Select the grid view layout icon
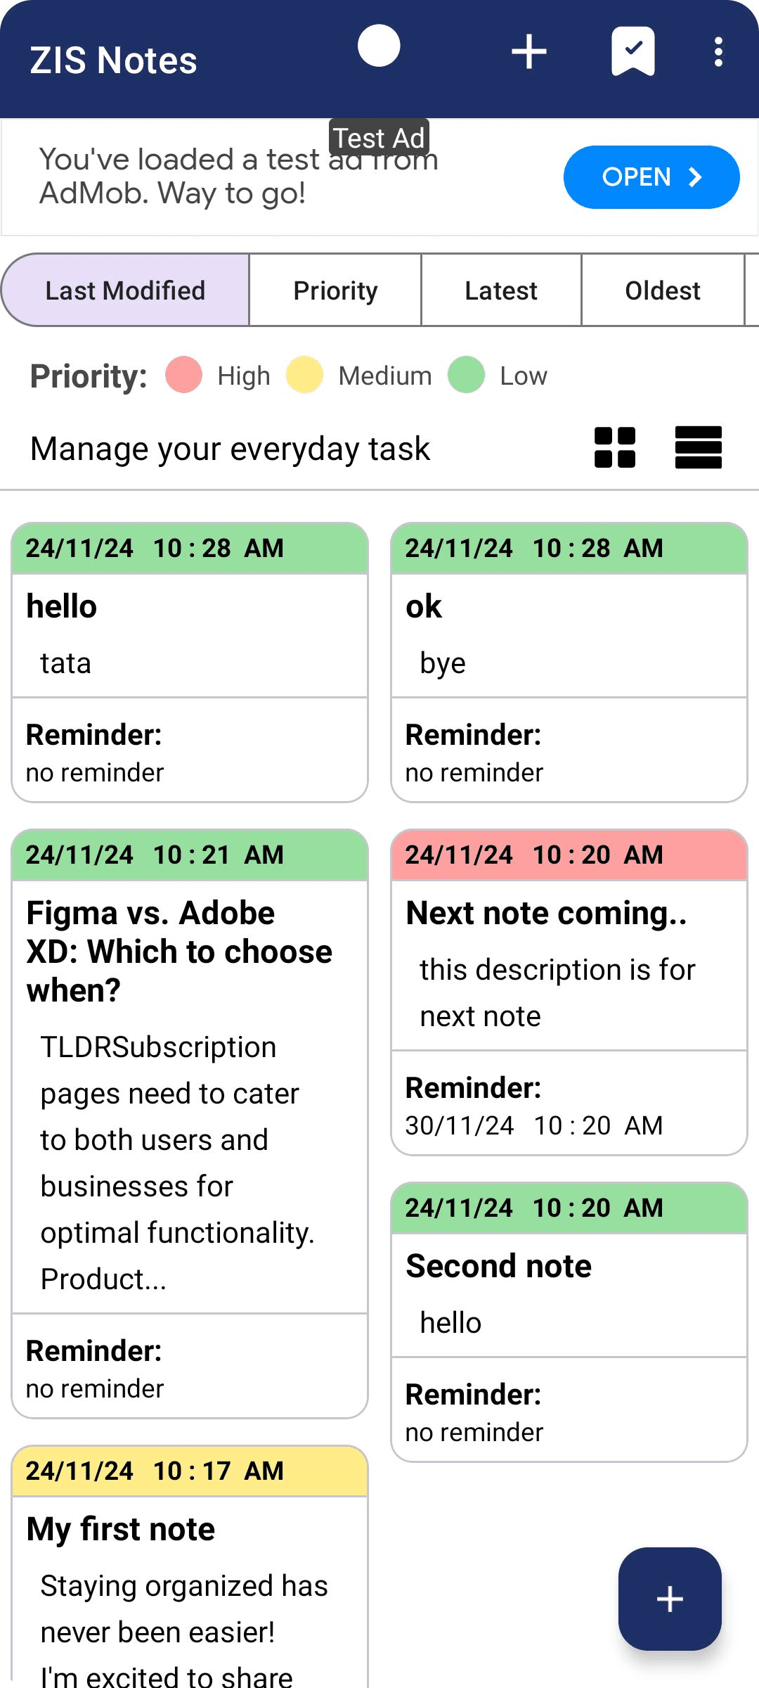The image size is (759, 1688). (615, 447)
